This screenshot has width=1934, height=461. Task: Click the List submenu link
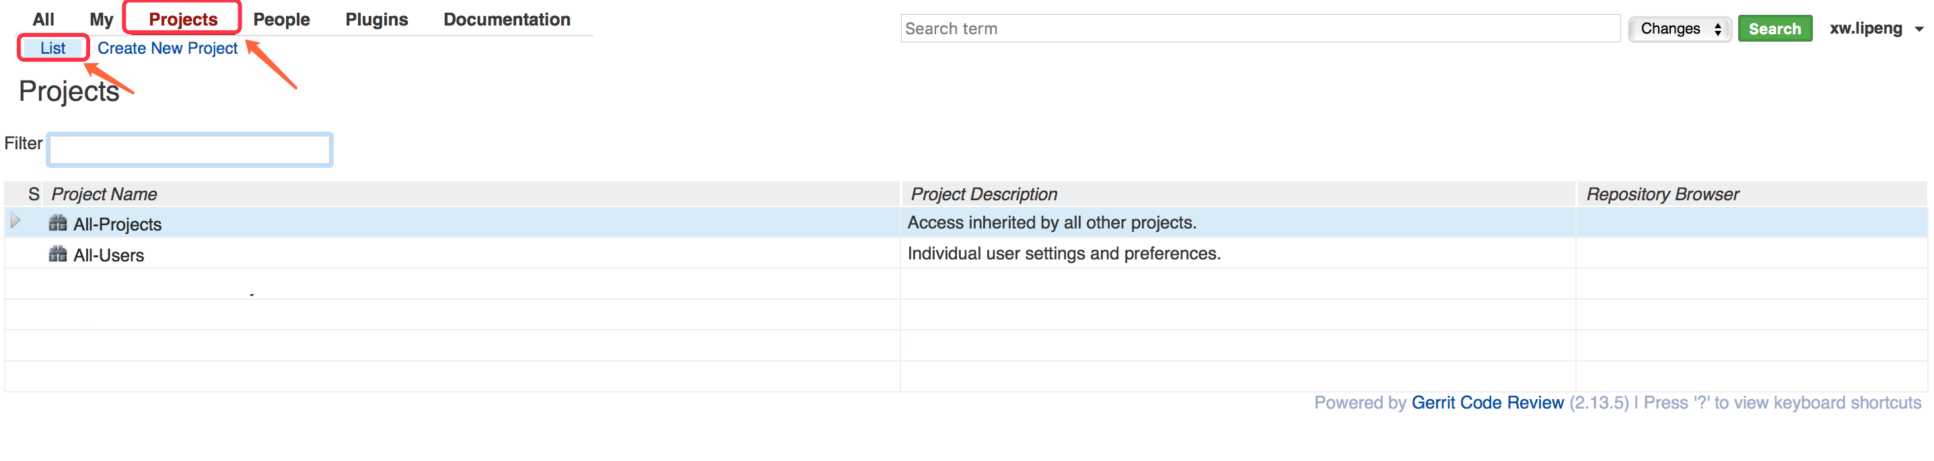[53, 48]
